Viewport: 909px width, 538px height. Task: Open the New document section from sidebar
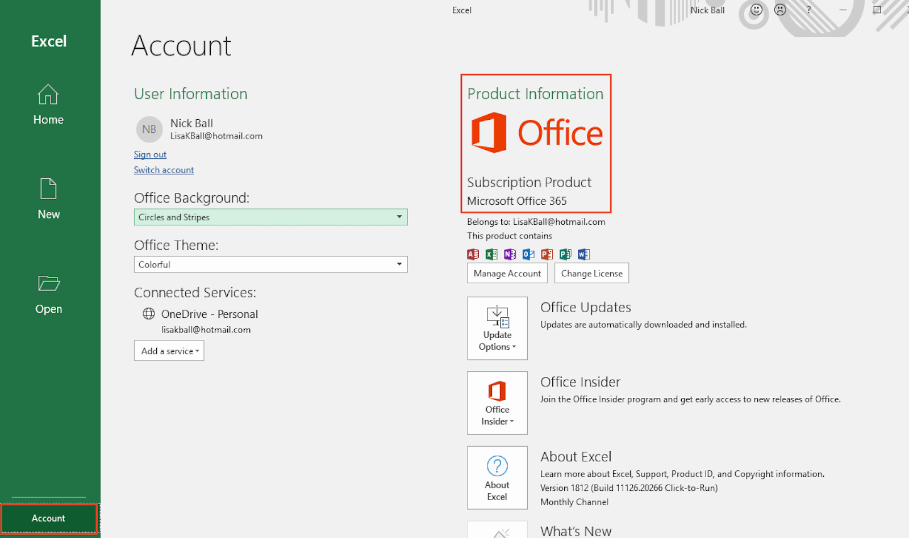[48, 199]
